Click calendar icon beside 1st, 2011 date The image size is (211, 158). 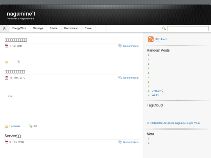tap(6, 46)
